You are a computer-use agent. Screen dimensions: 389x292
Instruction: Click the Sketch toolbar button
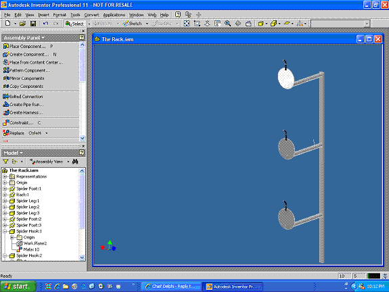(x=133, y=24)
